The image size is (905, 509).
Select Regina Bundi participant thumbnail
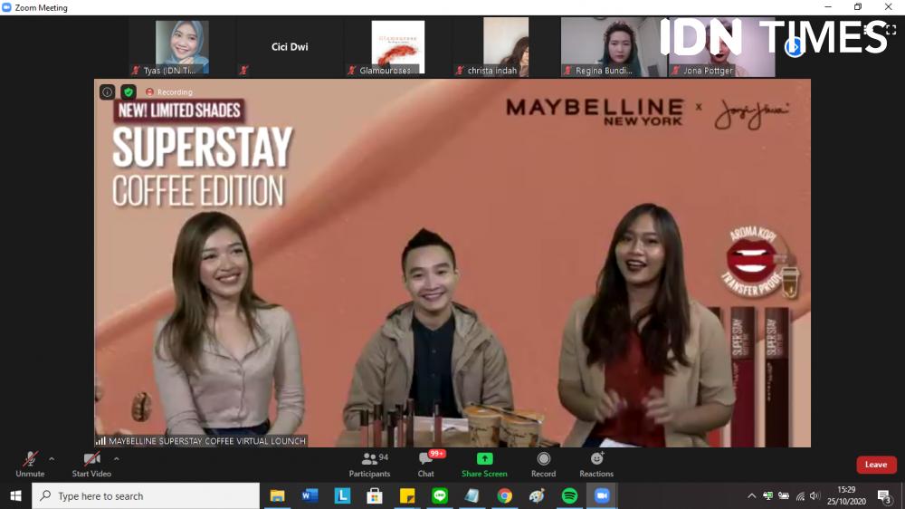click(x=614, y=47)
